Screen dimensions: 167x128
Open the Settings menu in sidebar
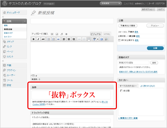pyautogui.click(x=14, y=85)
